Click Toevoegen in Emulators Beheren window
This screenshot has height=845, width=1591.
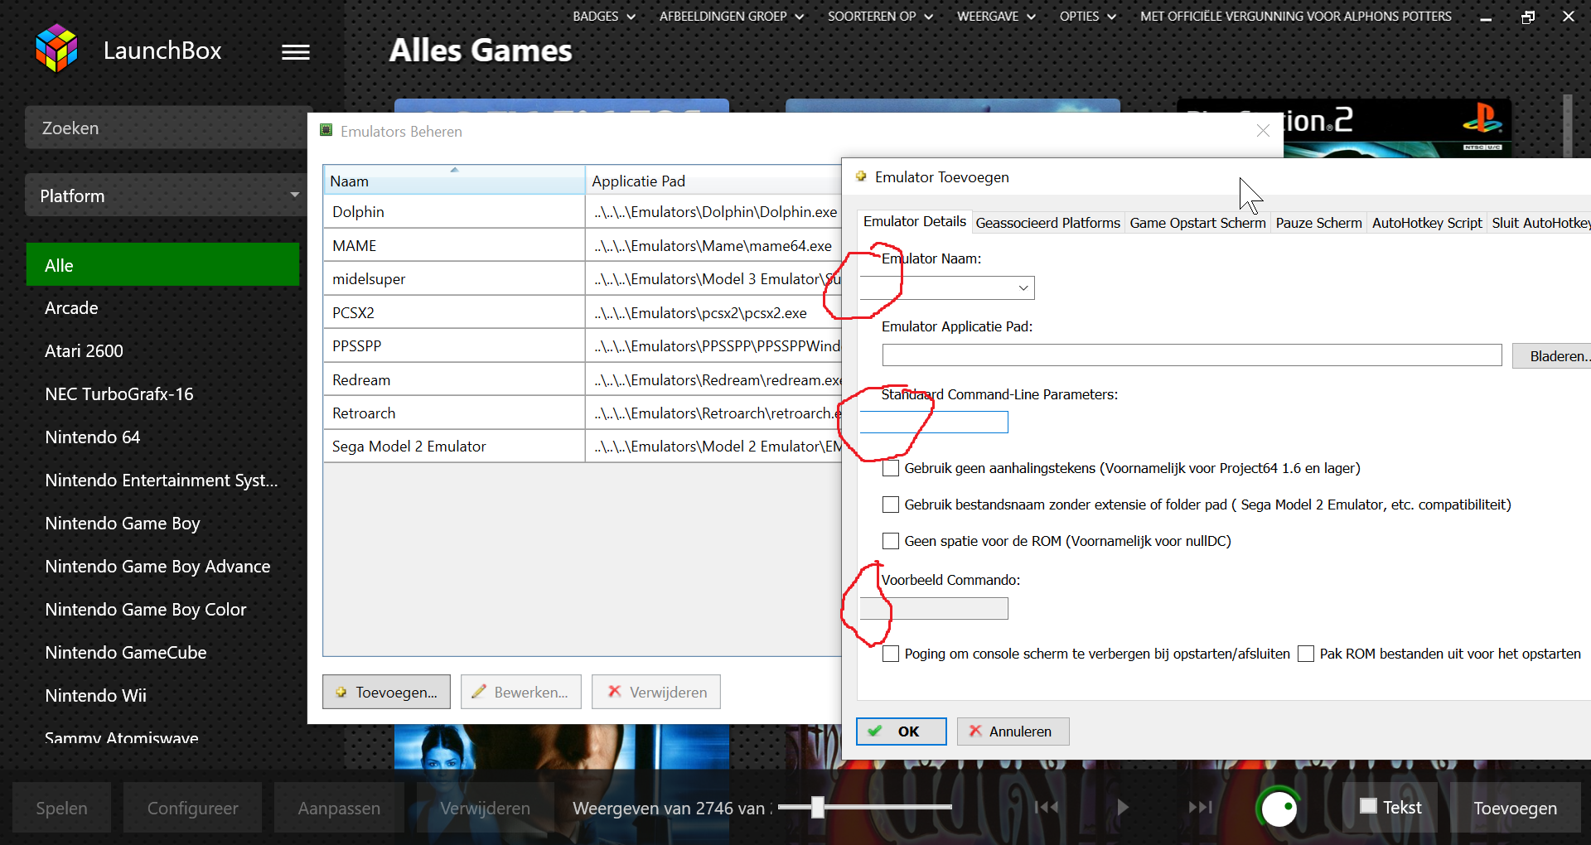(x=386, y=692)
